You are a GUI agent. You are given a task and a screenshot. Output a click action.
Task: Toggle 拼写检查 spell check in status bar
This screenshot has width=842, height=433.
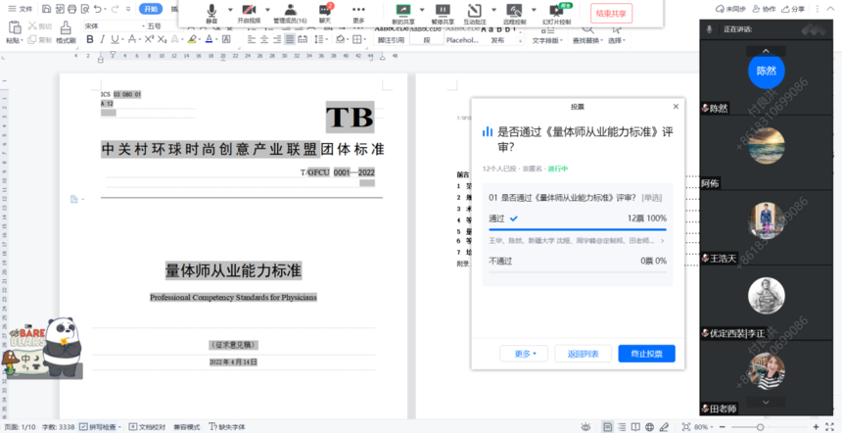coord(100,427)
